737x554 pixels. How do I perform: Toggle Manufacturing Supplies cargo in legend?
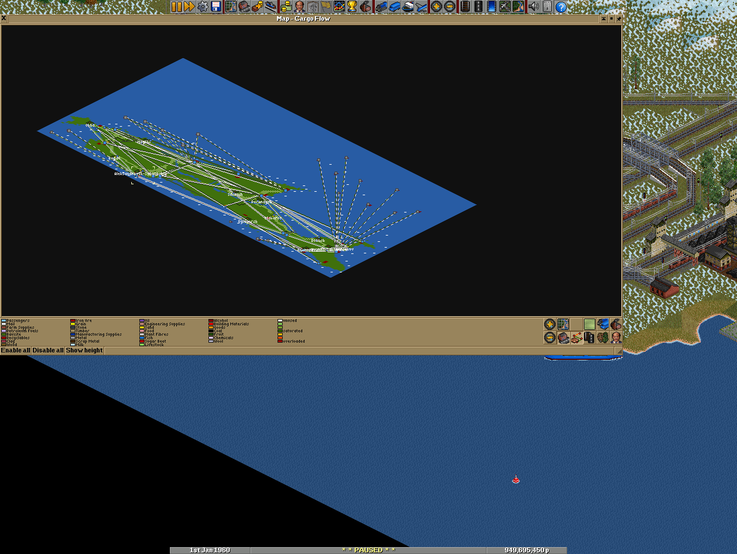pos(96,335)
